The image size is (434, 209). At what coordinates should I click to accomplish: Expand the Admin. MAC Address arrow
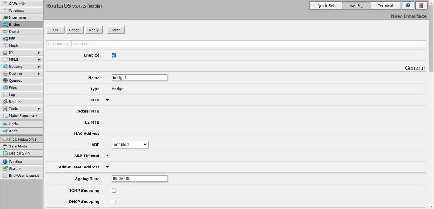(107, 167)
